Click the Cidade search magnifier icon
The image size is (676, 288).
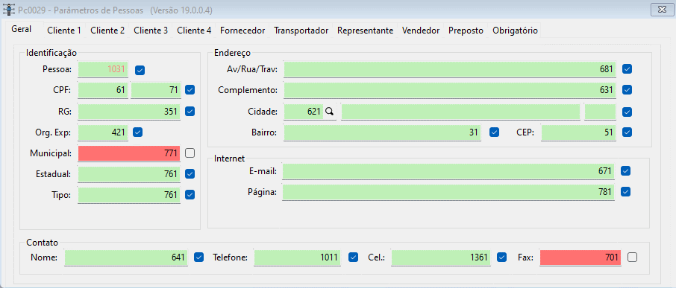click(x=330, y=112)
